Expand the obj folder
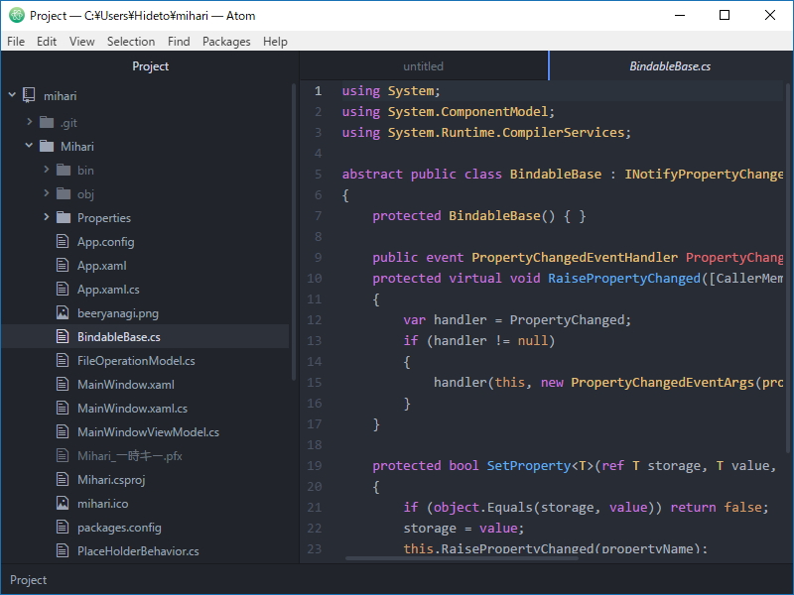This screenshot has width=794, height=595. 45,193
